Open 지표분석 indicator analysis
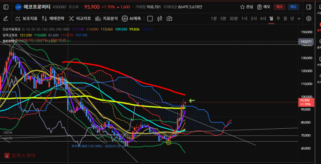321x164 pixels. (x=106, y=19)
